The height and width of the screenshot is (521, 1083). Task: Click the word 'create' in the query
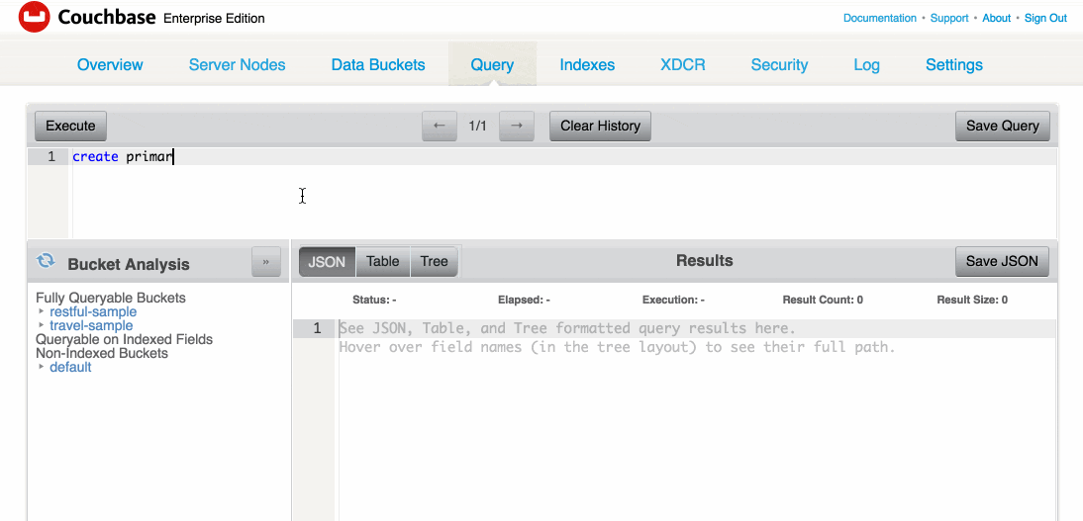pyautogui.click(x=95, y=156)
